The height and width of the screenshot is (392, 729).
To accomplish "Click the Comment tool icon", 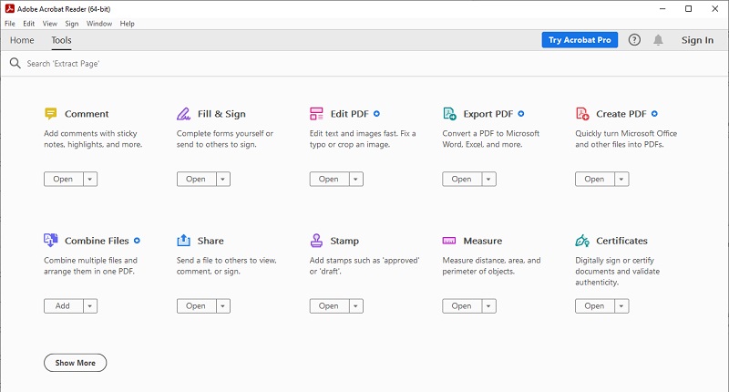I will point(51,113).
